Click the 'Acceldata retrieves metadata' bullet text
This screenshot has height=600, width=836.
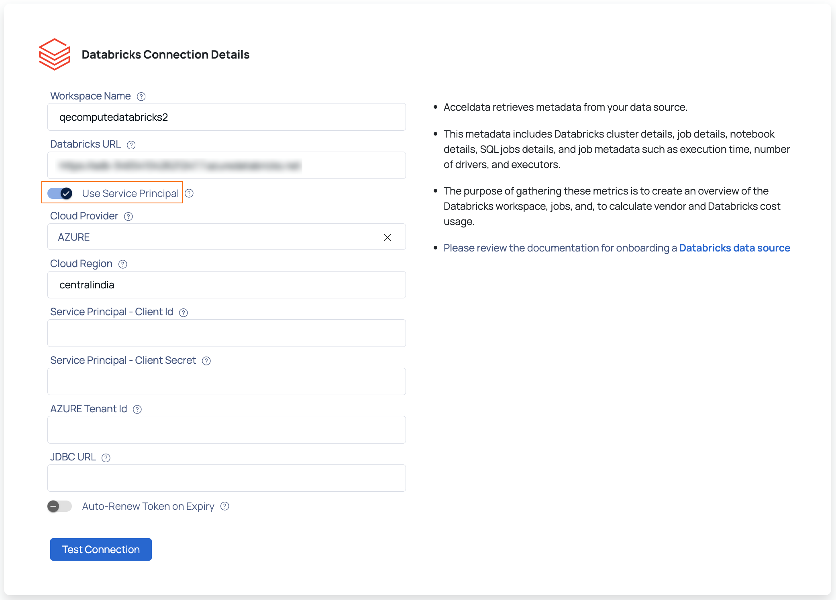565,107
